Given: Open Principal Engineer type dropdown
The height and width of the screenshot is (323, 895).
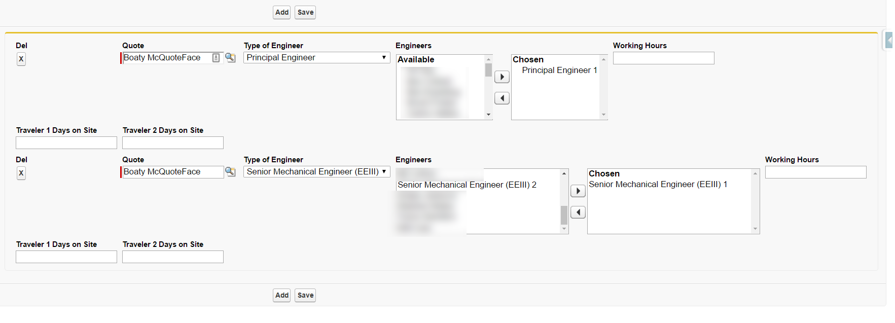Looking at the screenshot, I should [316, 58].
